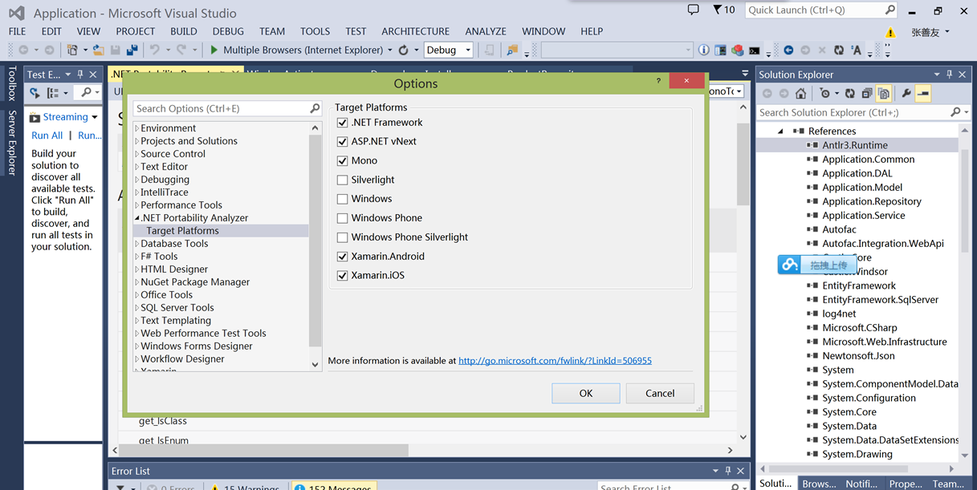
Task: Expand the Environment options node
Action: click(137, 128)
